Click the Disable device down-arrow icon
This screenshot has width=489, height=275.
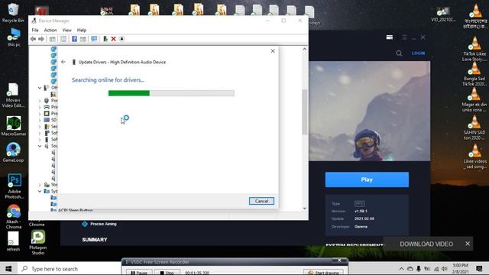(x=122, y=39)
